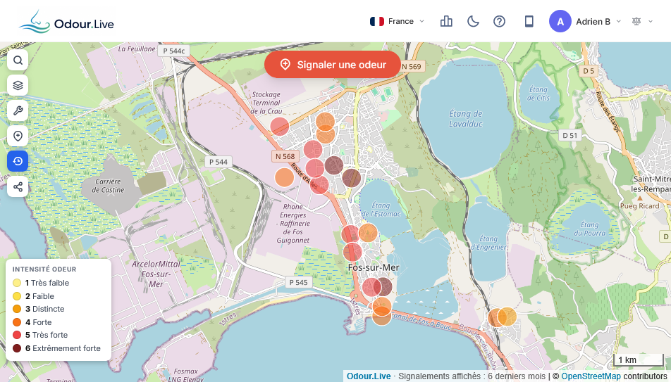Screen dimensions: 671x382
Task: Open the Odour.Live attribution link
Action: click(369, 376)
